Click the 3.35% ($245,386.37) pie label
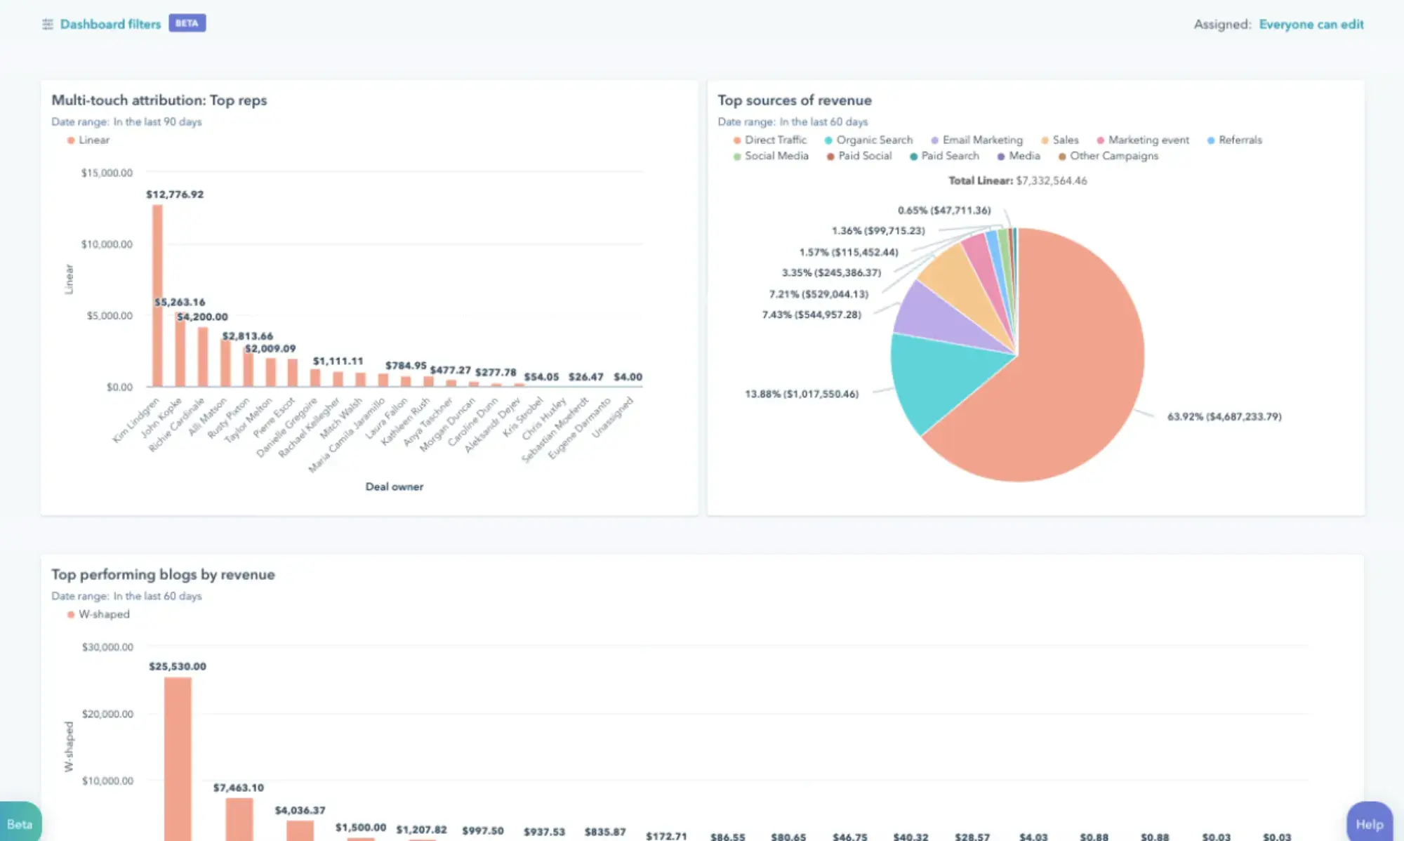 (831, 272)
